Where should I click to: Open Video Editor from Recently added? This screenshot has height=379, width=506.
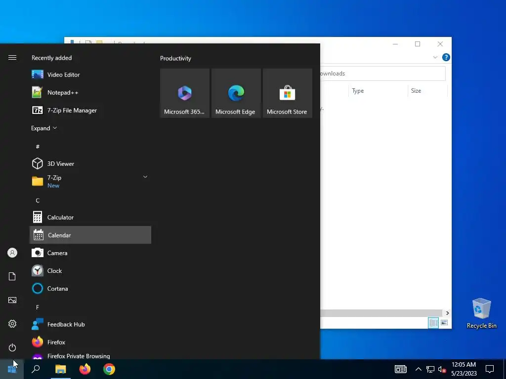(90, 75)
